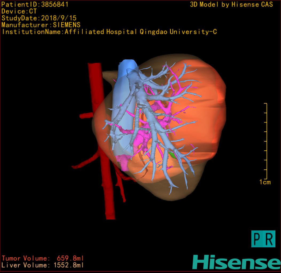
Task: Click the PatientID:3856841 label
Action: coord(35,5)
